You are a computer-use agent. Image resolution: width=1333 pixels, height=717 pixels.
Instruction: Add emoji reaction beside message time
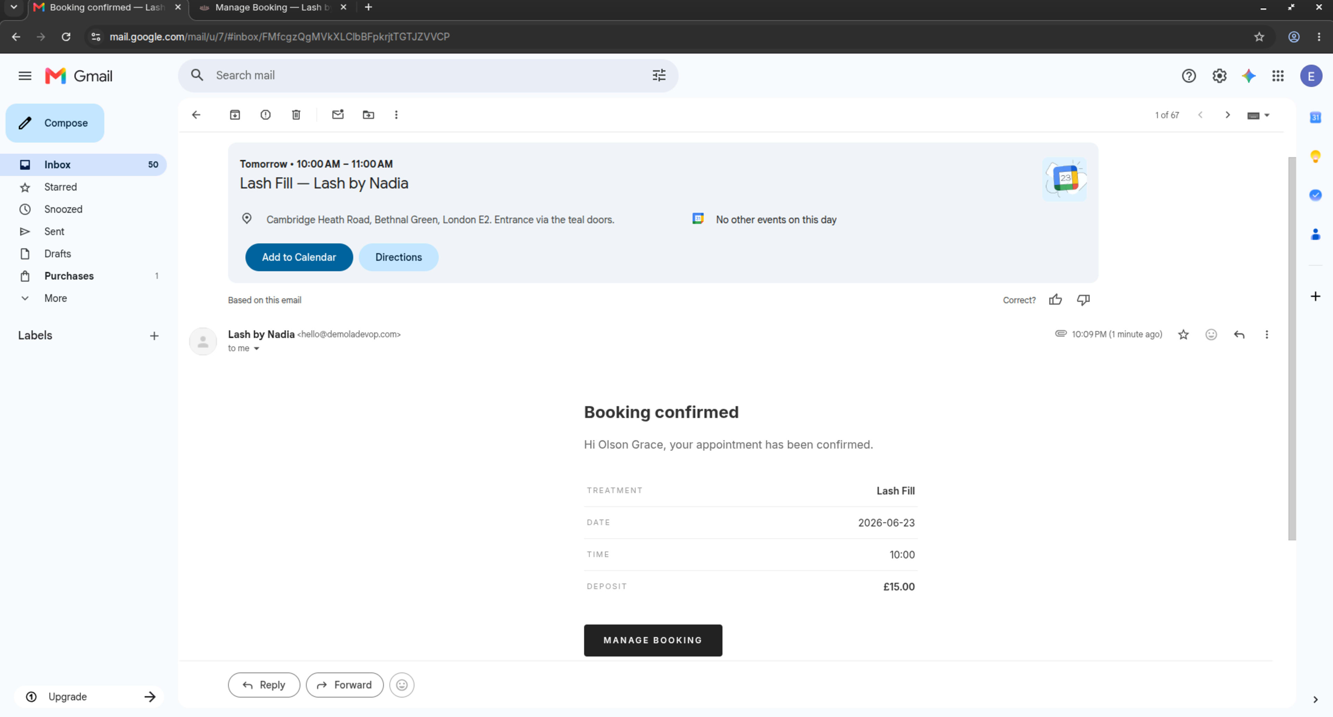[x=1211, y=334]
